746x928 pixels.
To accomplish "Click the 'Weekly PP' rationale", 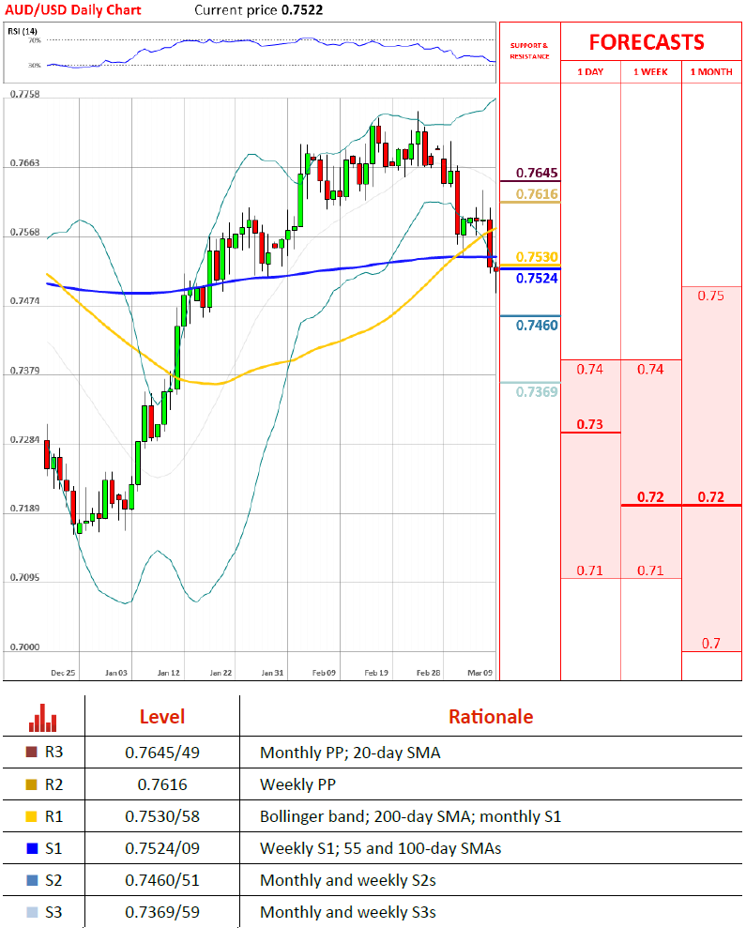I will tap(297, 784).
